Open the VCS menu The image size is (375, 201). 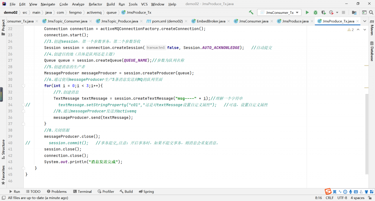pyautogui.click(x=144, y=4)
